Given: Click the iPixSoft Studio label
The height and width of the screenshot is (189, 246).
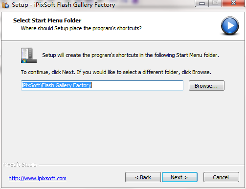Looking at the screenshot, I should (x=20, y=165).
